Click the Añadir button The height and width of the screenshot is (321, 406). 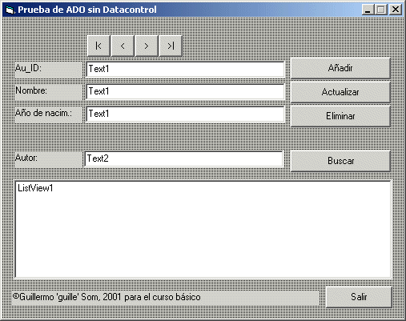[x=340, y=68]
